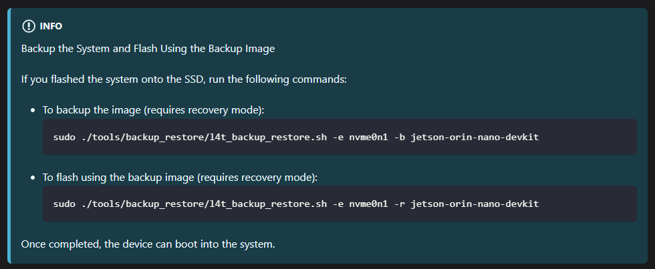655x269 pixels.
Task: Click 'To flash using the backup image' text
Action: pyautogui.click(x=180, y=178)
